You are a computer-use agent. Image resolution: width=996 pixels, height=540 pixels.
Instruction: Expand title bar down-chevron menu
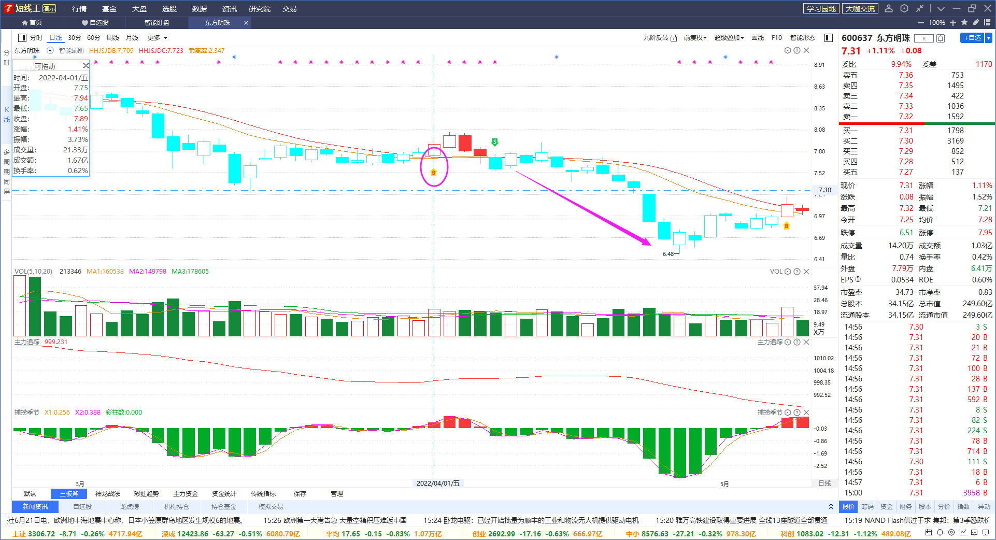[x=941, y=9]
